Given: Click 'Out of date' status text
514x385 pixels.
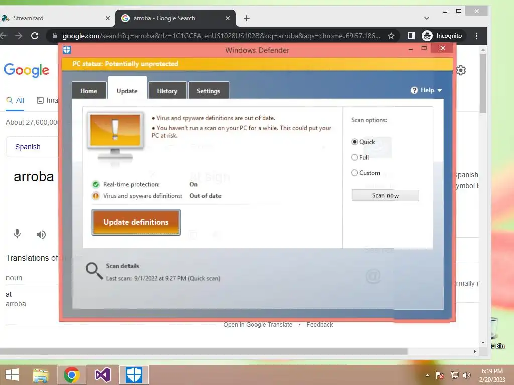Looking at the screenshot, I should pyautogui.click(x=205, y=196).
